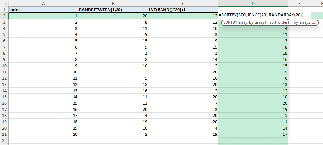Select column B header
Image resolution: width=323 pixels, height=145 pixels.
[x=113, y=3]
